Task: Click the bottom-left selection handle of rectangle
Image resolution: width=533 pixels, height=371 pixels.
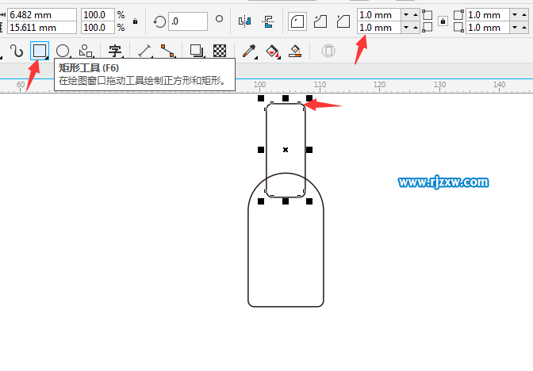Action: point(261,201)
